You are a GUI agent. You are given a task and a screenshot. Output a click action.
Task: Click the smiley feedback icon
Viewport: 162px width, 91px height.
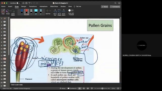(119, 3)
